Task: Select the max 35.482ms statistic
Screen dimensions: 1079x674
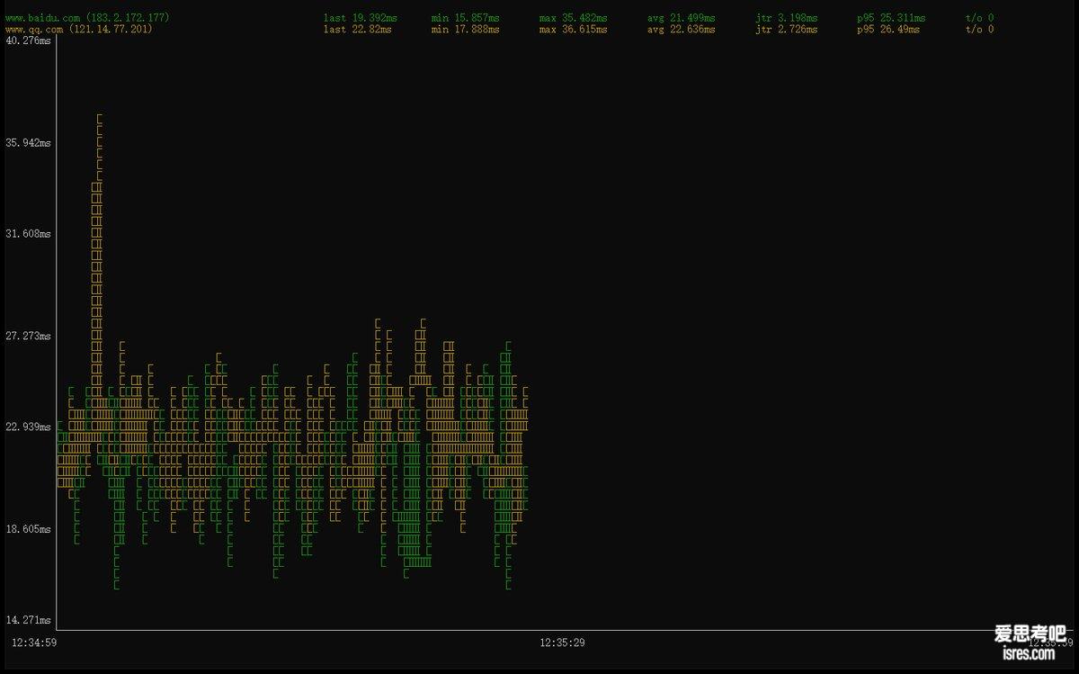Action: click(x=573, y=18)
